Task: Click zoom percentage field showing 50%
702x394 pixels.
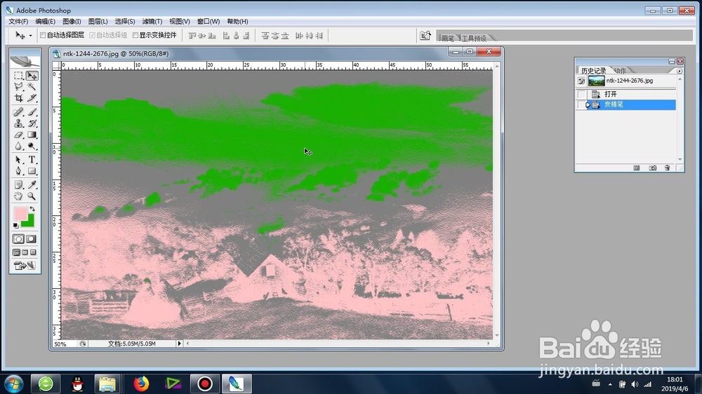Action: tap(64, 344)
